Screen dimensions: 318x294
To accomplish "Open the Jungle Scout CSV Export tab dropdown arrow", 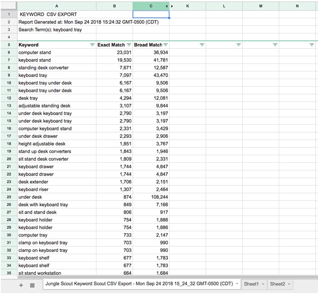I will coord(237,284).
